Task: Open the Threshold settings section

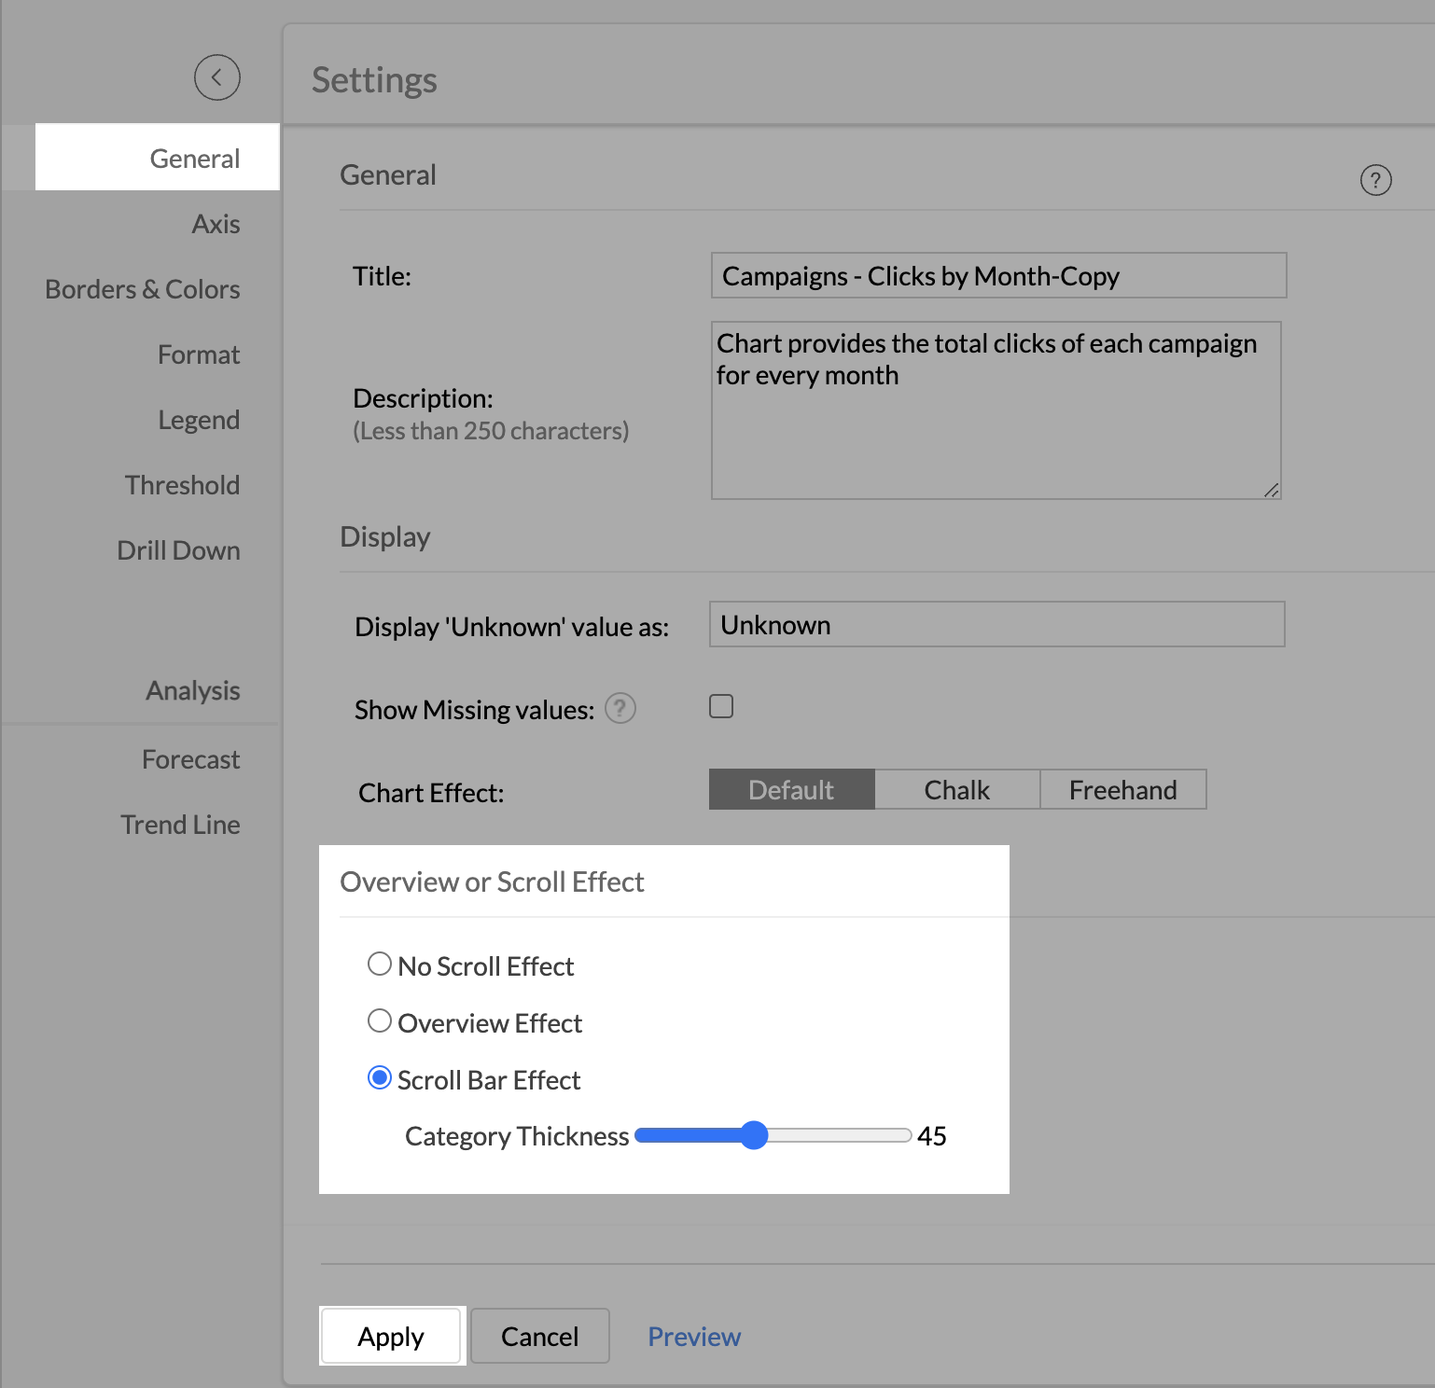Action: 182,484
